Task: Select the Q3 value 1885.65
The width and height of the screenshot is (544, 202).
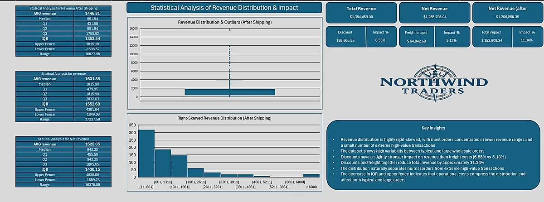Action: point(92,164)
